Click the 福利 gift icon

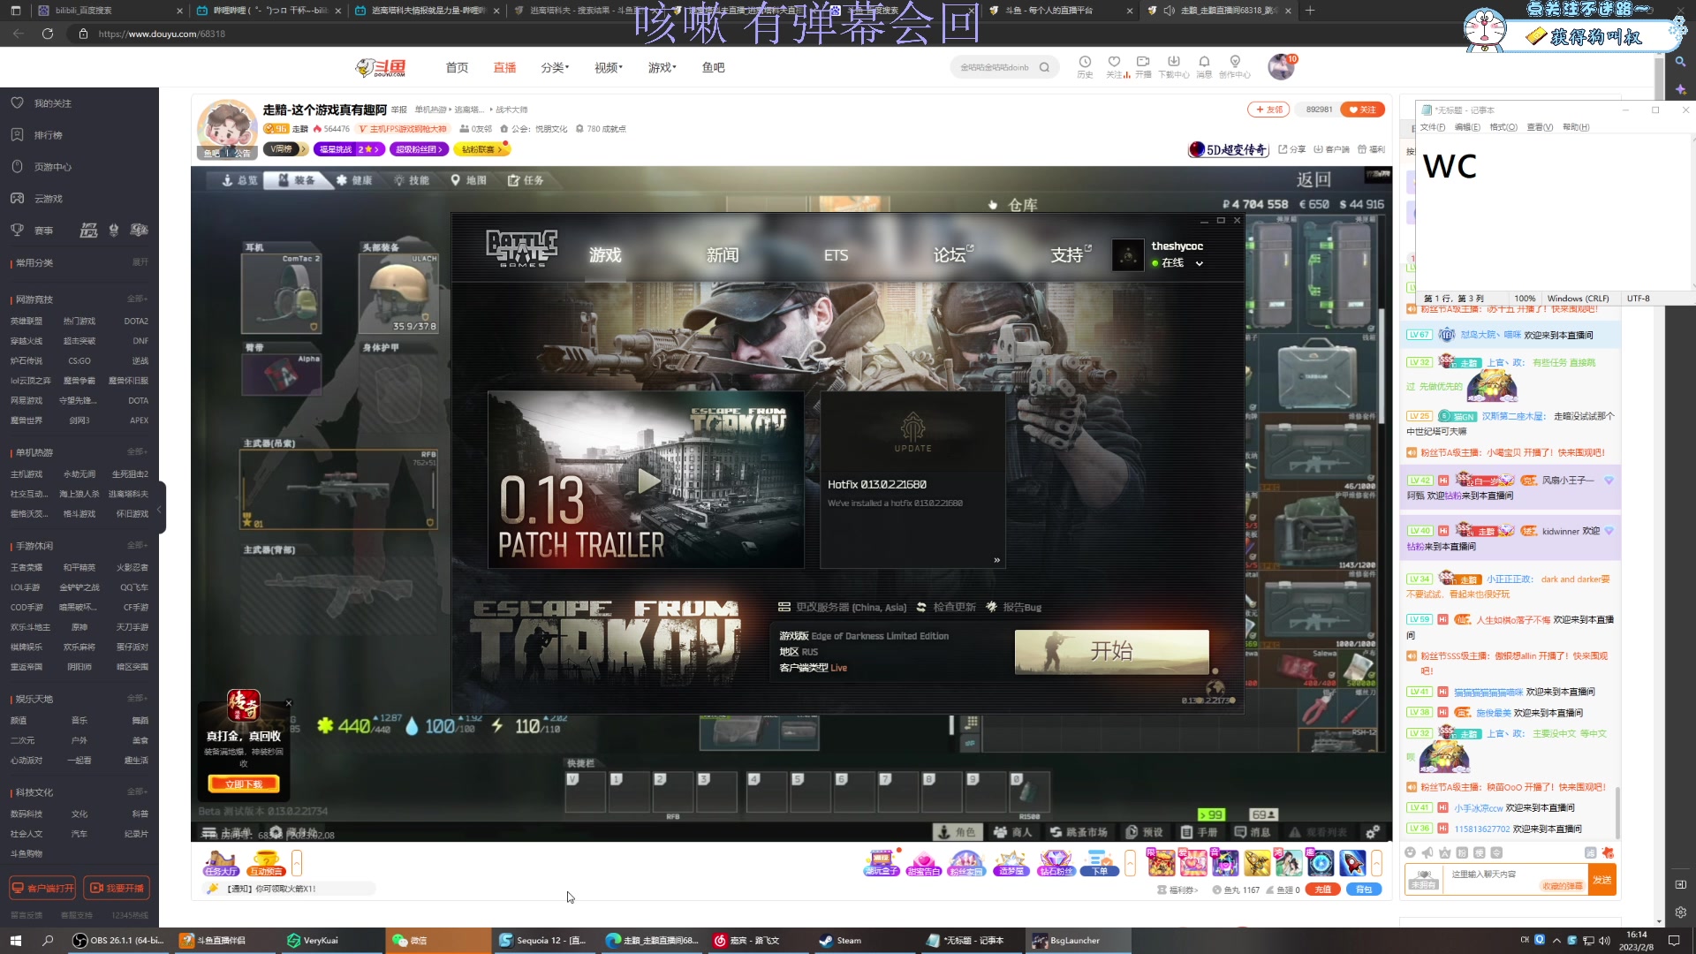pyautogui.click(x=1371, y=149)
